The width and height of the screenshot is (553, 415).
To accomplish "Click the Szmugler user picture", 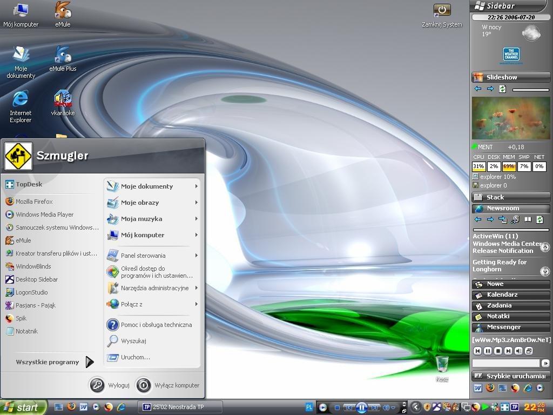I will (18, 156).
